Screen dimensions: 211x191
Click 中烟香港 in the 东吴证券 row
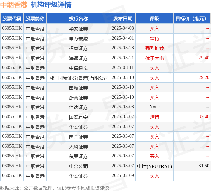[x=35, y=156]
